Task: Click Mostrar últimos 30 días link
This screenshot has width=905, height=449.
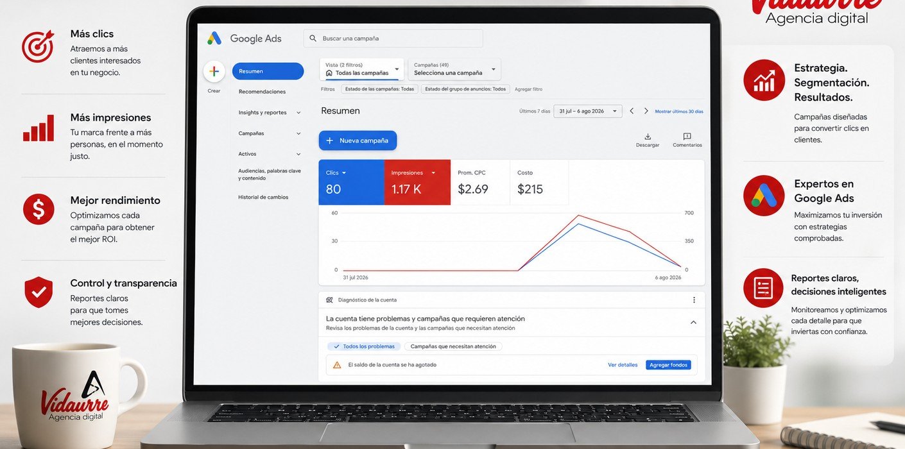Action: point(679,112)
